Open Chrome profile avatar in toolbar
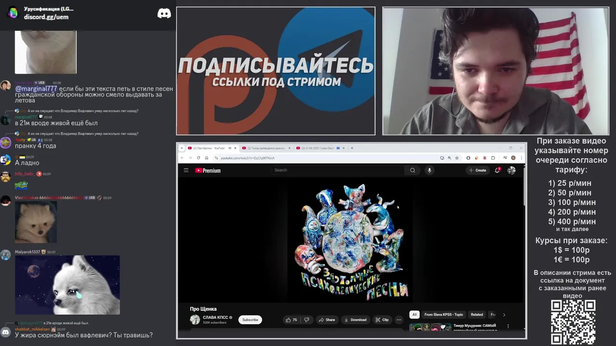Viewport: 616px width, 346px height. coord(513,158)
